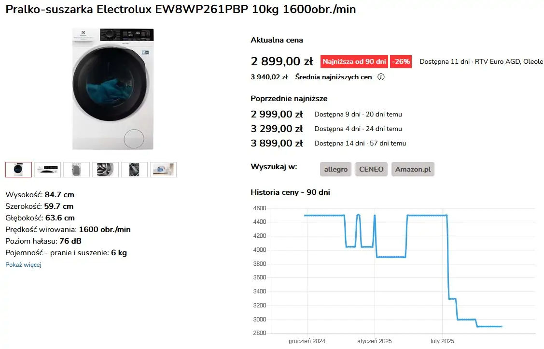Open the second thumbnail showing control panel

[47, 170]
